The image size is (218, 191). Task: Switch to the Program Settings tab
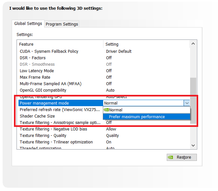[62, 24]
